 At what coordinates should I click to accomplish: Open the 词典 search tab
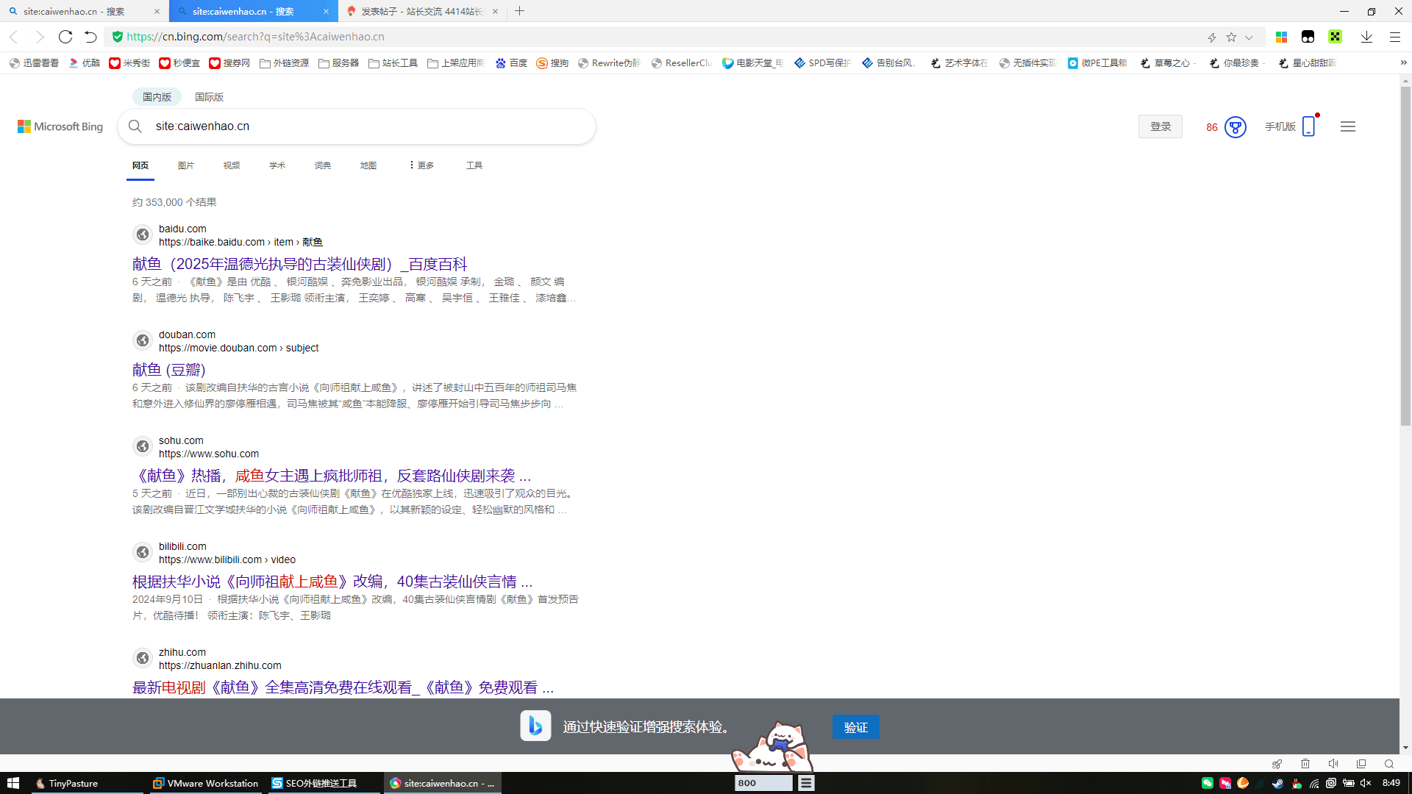tap(323, 165)
